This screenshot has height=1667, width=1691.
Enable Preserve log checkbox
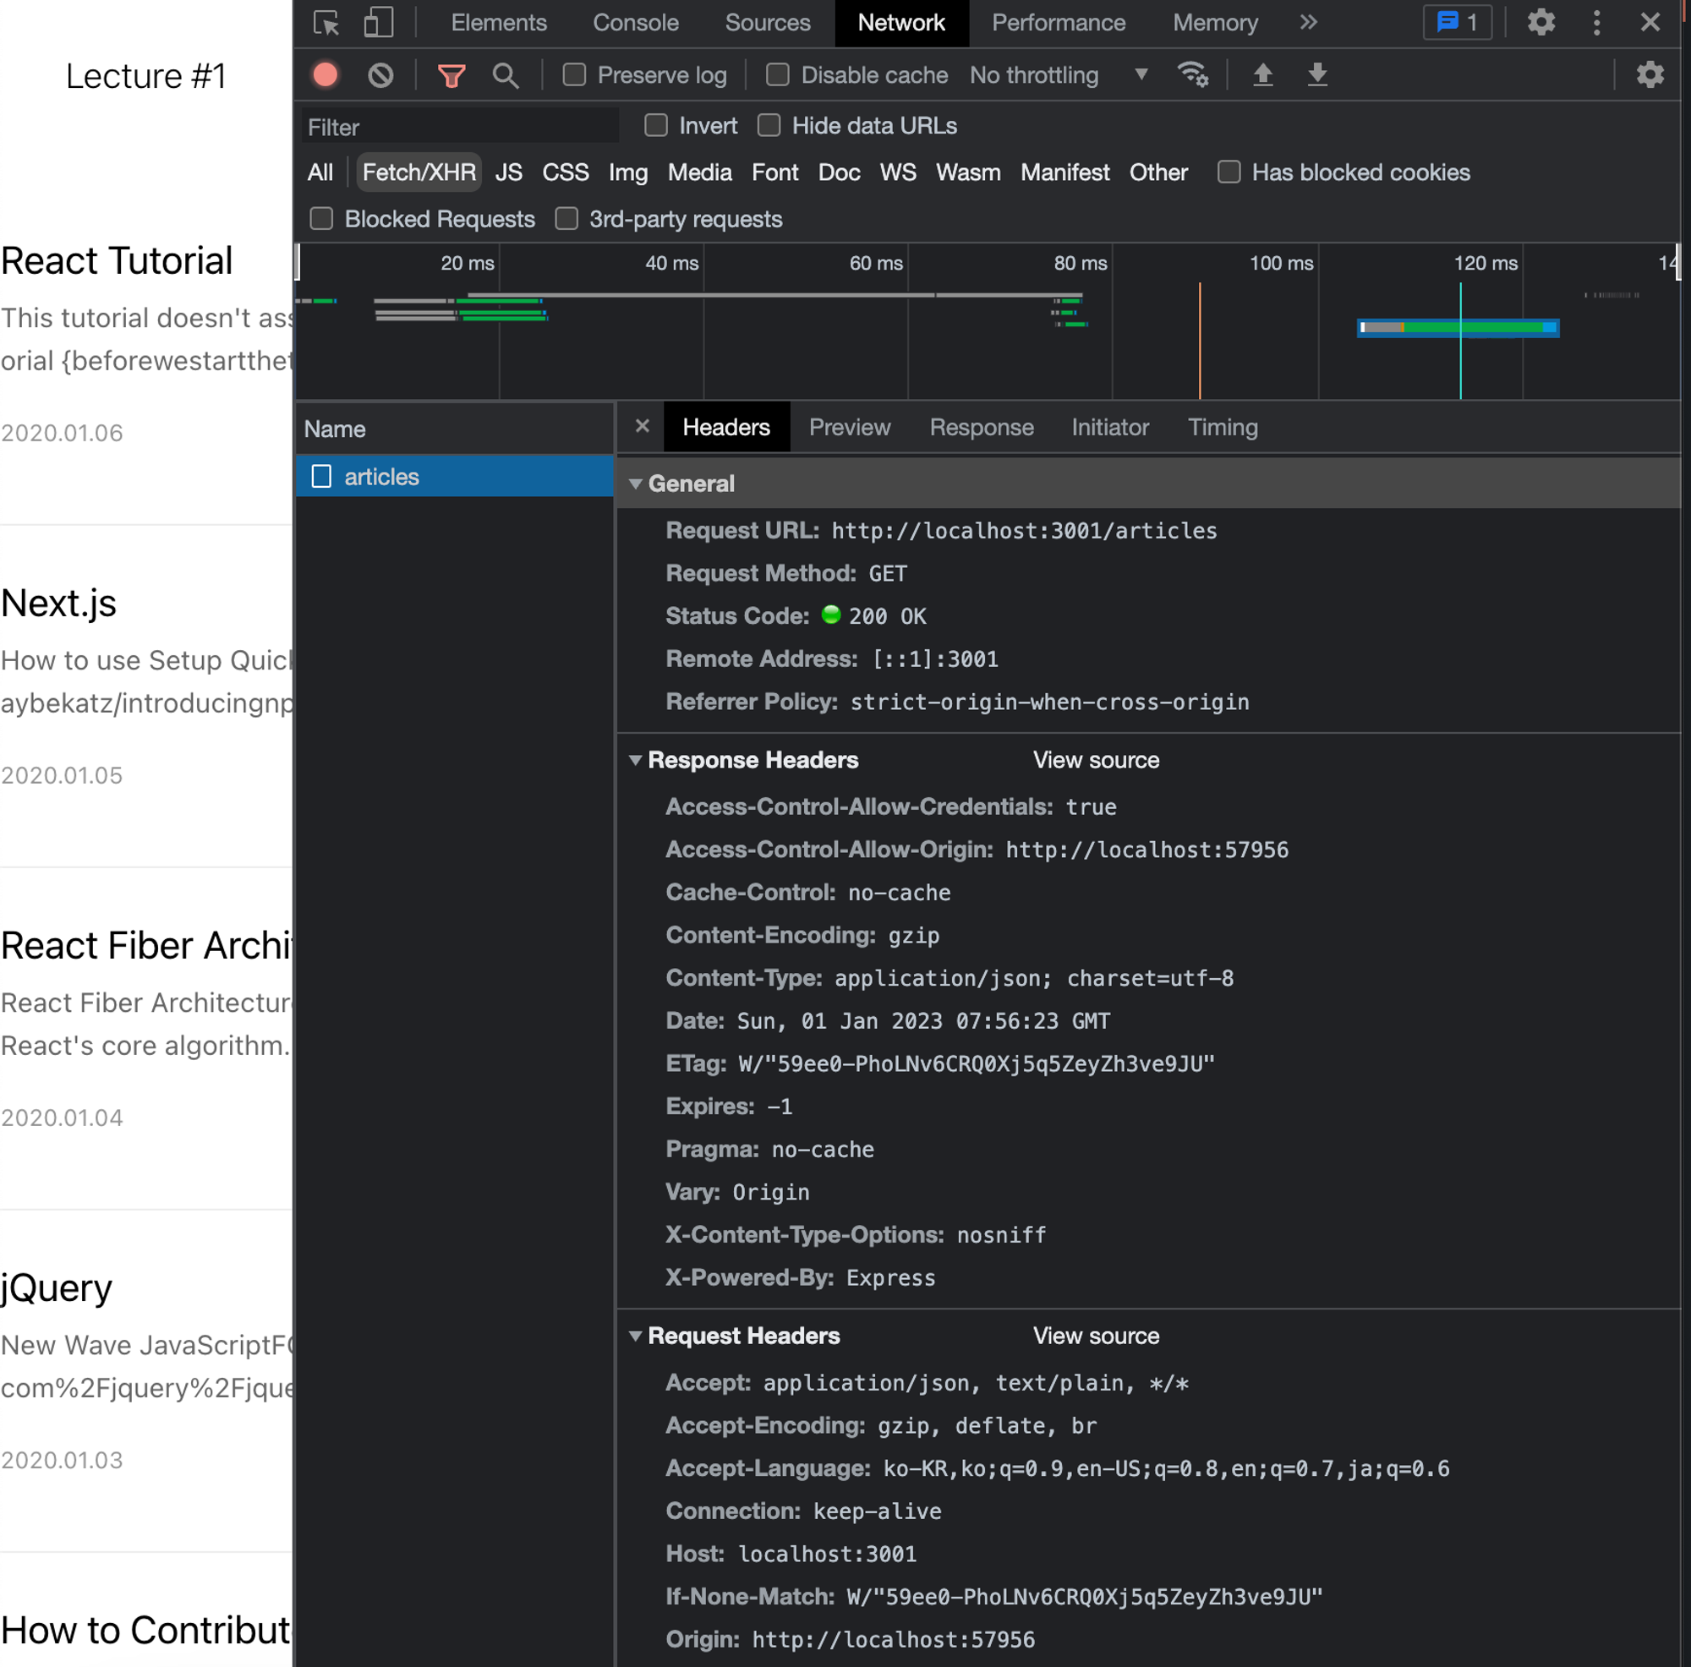574,75
